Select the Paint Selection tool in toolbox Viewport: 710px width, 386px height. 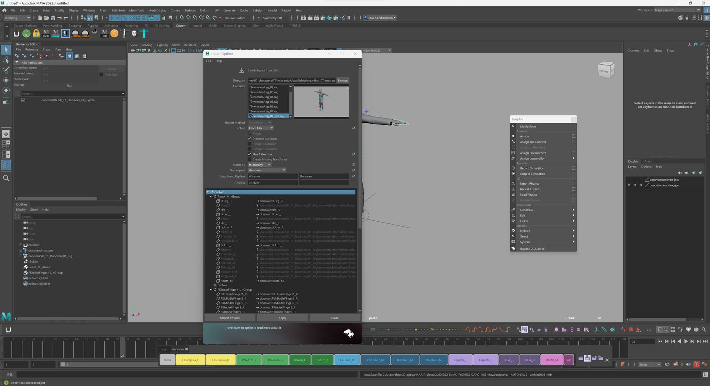tap(6, 70)
